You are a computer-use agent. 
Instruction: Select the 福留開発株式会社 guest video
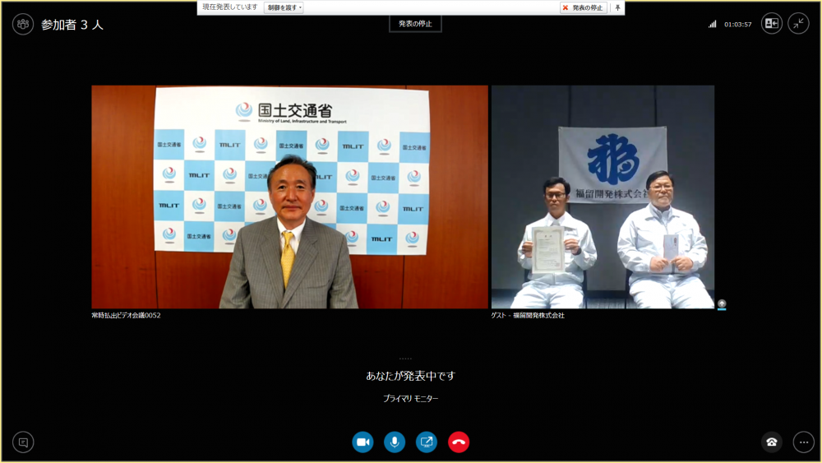coord(603,197)
